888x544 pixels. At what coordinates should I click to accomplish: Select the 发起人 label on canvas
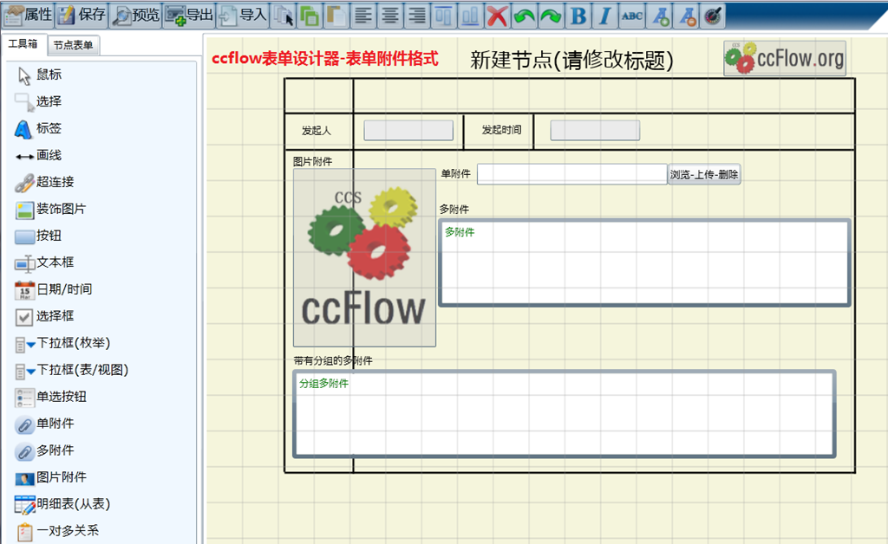(316, 131)
